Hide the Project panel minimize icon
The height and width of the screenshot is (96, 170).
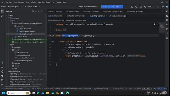(44, 11)
